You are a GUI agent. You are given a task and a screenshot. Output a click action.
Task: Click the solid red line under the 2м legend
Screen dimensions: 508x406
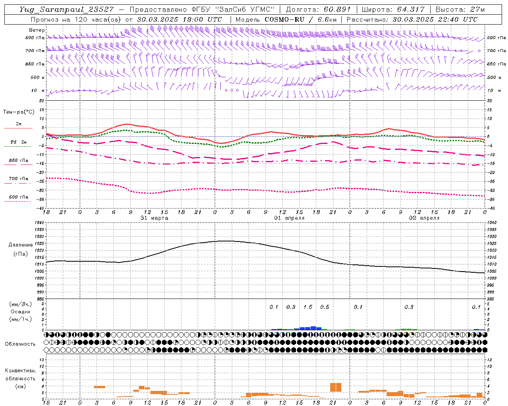[x=18, y=128]
